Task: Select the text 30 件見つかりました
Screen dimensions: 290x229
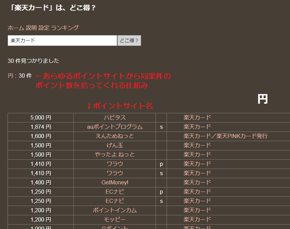Action: point(34,61)
